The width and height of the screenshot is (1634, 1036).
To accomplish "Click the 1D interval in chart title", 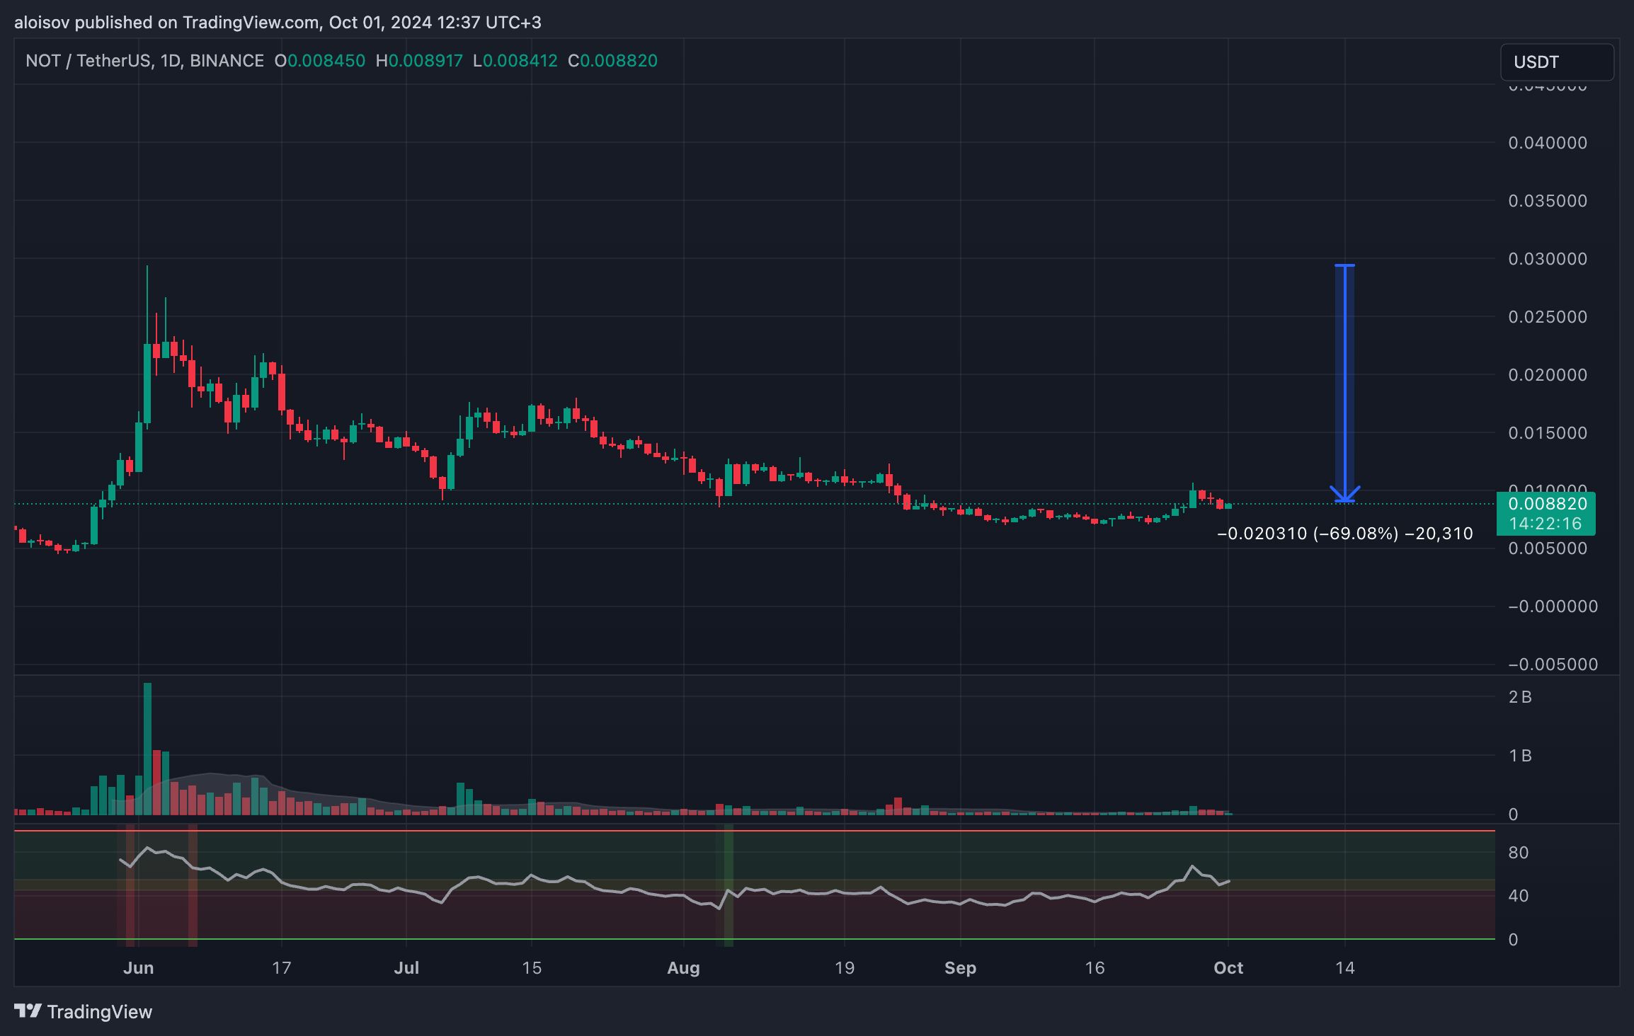I will click(x=170, y=61).
